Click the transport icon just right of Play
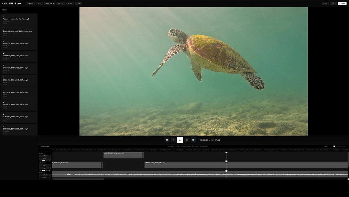The height and width of the screenshot is (197, 349). click(x=187, y=140)
